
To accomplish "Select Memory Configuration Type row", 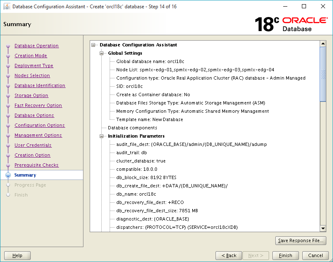I will point(193,111).
